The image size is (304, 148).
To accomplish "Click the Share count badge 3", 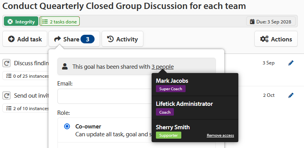I will coord(88,39).
